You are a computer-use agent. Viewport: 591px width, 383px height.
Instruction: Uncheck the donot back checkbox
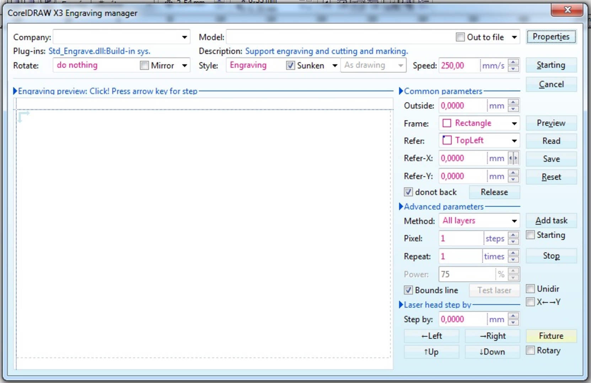click(408, 192)
